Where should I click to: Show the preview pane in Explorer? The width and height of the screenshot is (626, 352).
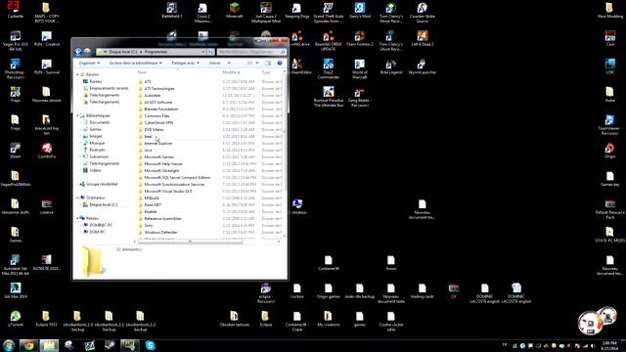268,63
